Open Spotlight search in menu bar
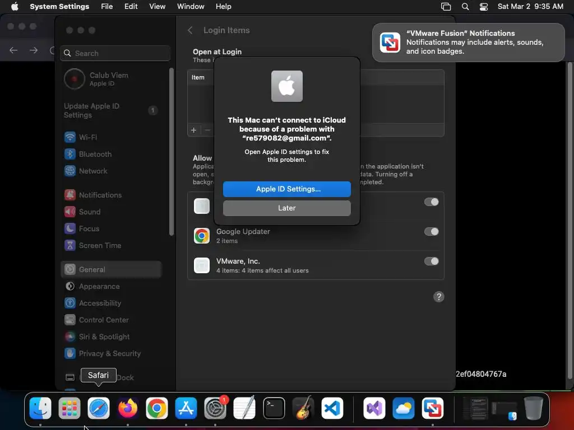 [x=465, y=7]
